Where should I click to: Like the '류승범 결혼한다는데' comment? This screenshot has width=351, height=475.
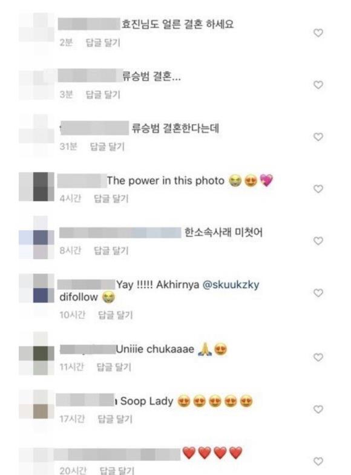[318, 137]
